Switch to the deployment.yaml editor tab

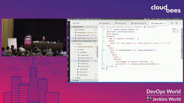(139, 23)
